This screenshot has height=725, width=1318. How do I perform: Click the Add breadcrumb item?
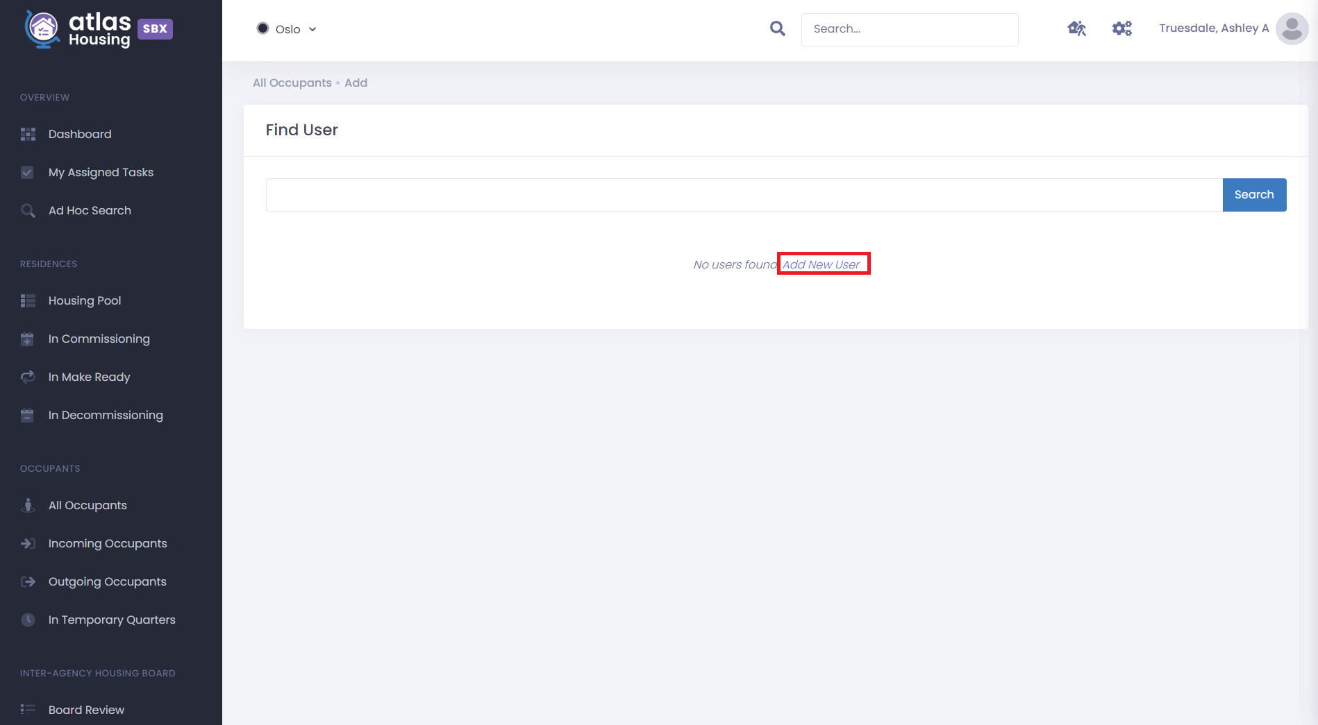point(356,83)
